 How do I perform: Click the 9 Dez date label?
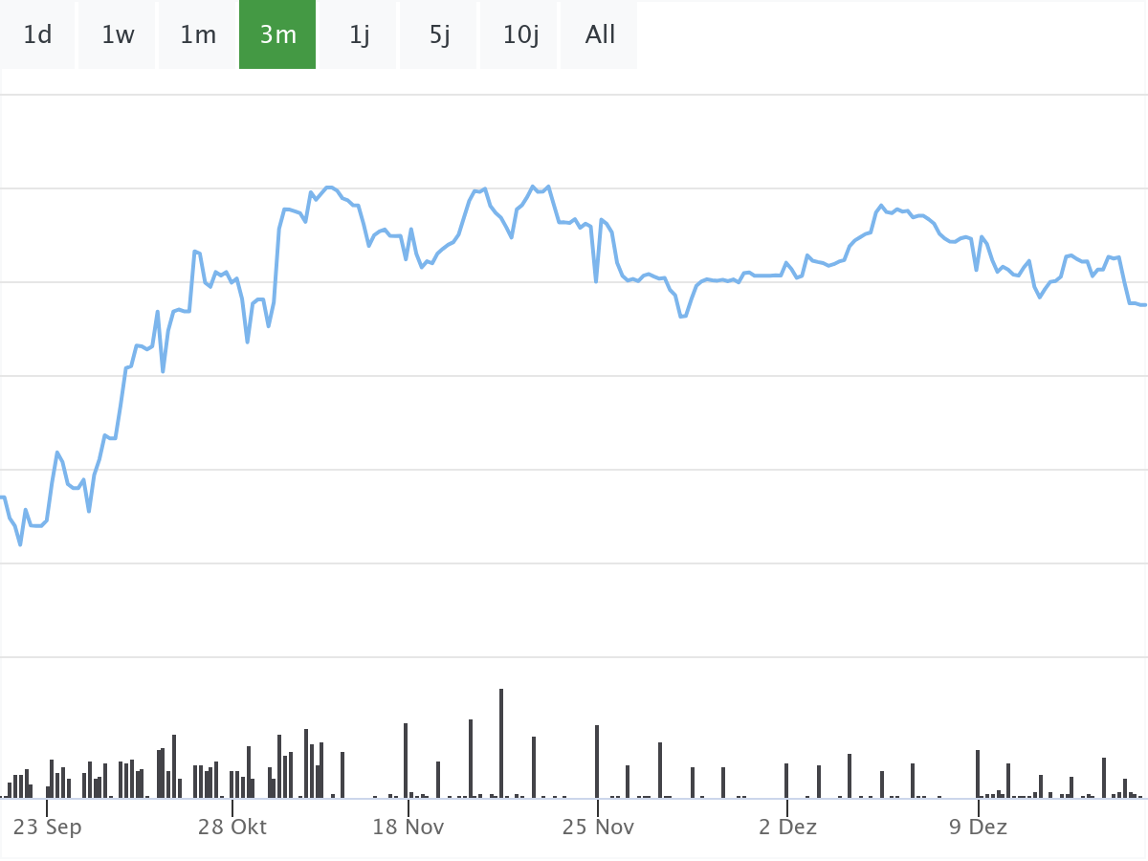[x=978, y=827]
